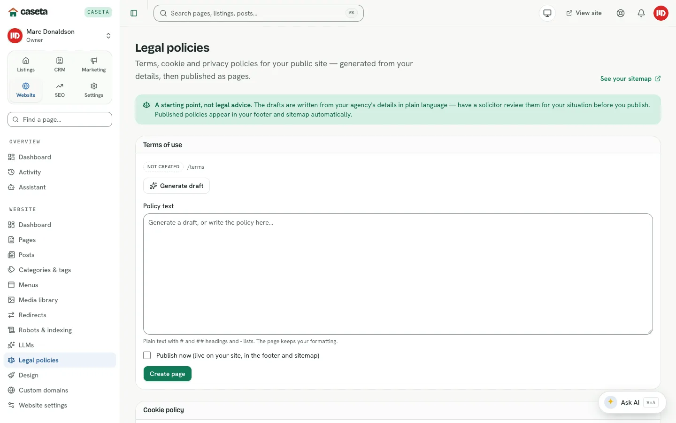Select Legal policies in sidebar
The image size is (676, 423).
pyautogui.click(x=60, y=360)
